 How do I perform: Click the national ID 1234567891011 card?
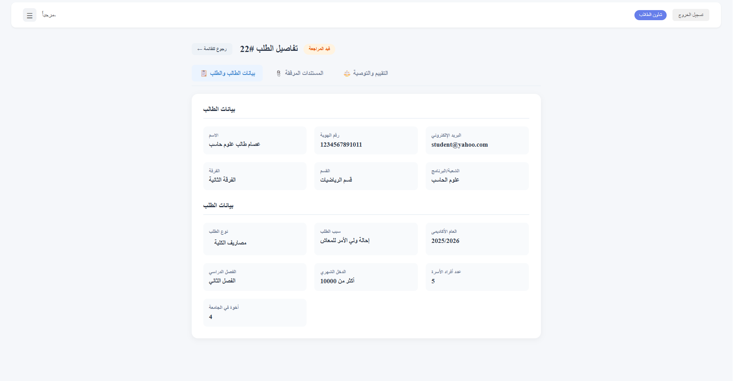pyautogui.click(x=366, y=140)
